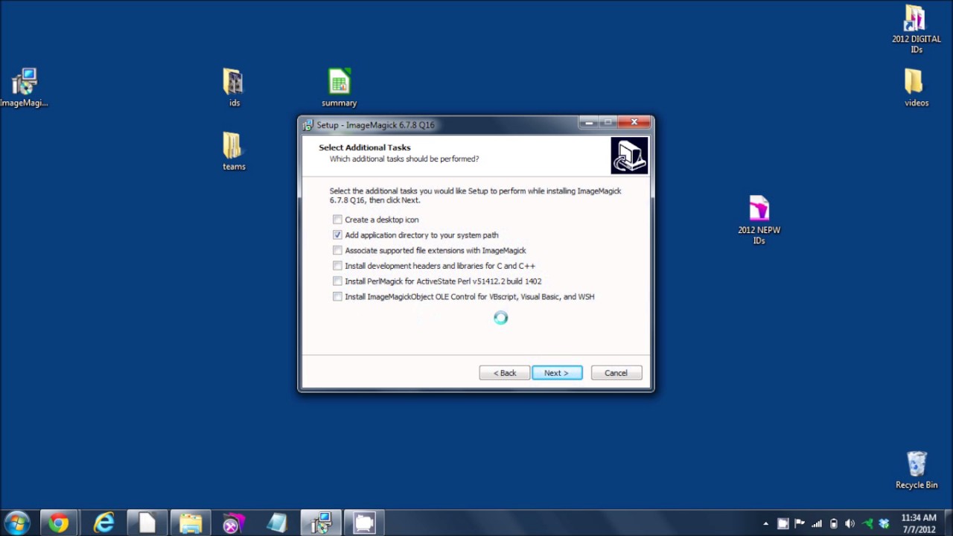Open the Dropbox tray icon
This screenshot has height=536, width=953.
pos(884,523)
